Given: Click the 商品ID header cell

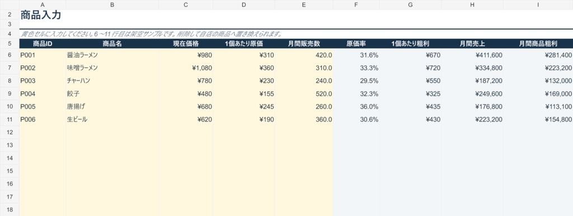Looking at the screenshot, I should tap(43, 44).
